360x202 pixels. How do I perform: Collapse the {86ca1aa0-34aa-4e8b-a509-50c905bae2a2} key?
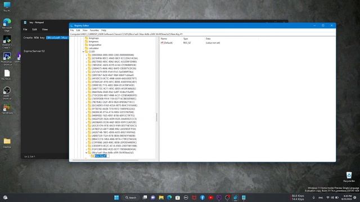(86, 153)
